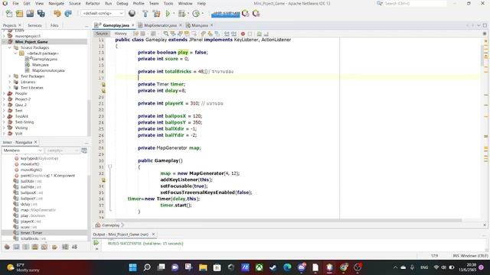The width and height of the screenshot is (490, 275).
Task: Expand the People project node
Action: point(4,93)
